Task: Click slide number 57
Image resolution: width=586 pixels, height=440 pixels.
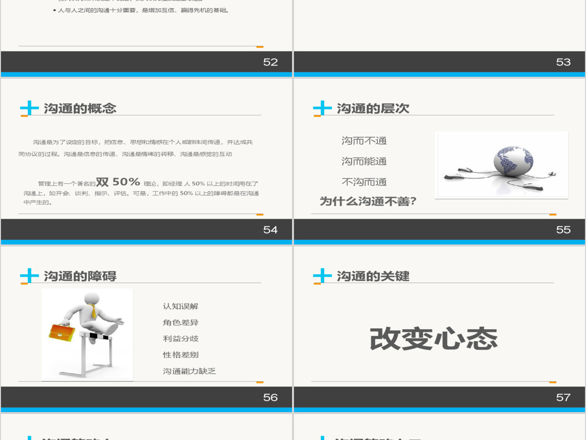Action: coord(564,397)
